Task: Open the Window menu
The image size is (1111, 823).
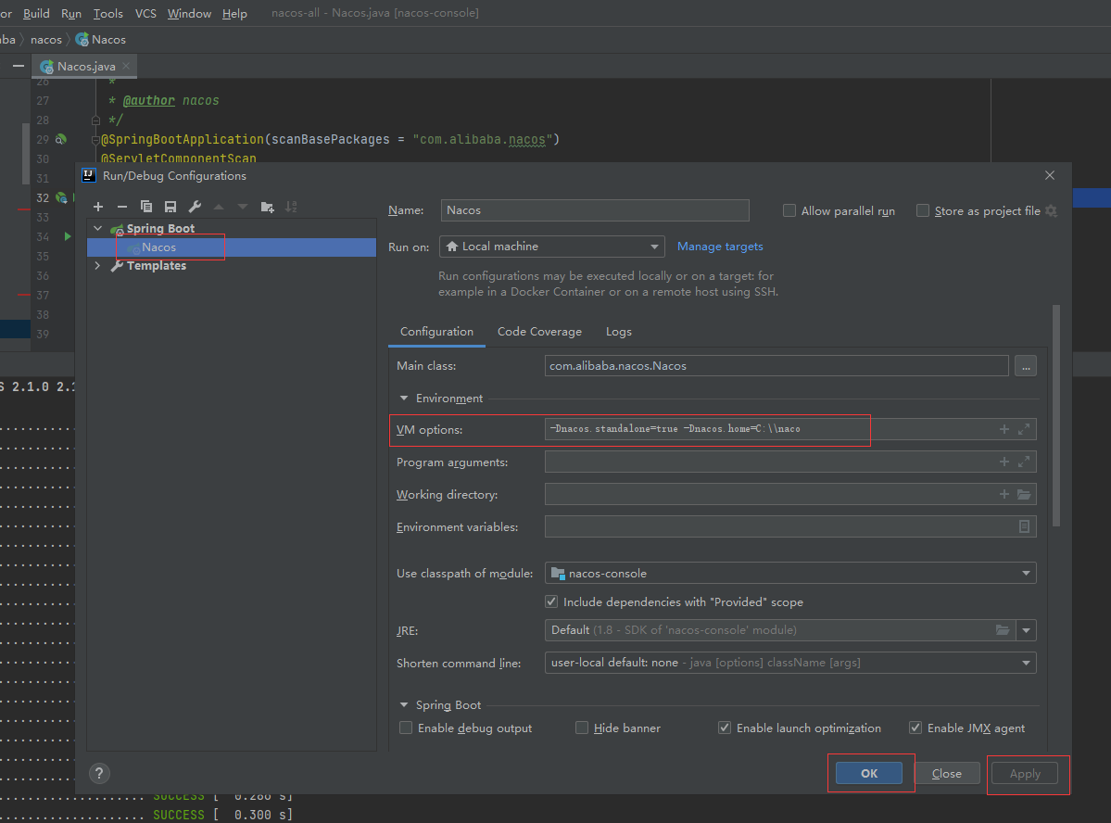Action: point(189,14)
